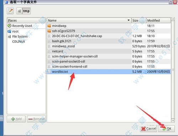Image resolution: width=178 pixels, height=136 pixels.
Task: Click the scrollbar down arrow in file list
Action: 173,121
